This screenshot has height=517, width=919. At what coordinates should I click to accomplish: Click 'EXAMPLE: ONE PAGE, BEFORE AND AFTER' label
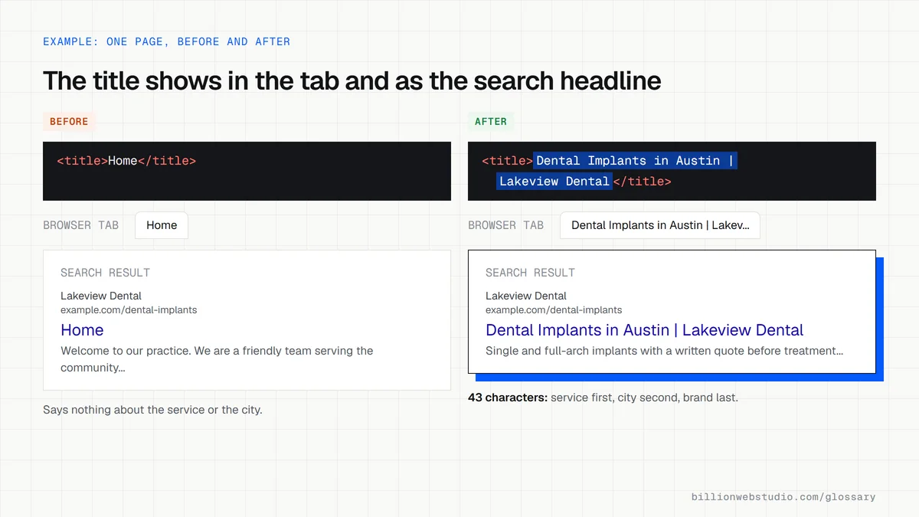point(166,41)
